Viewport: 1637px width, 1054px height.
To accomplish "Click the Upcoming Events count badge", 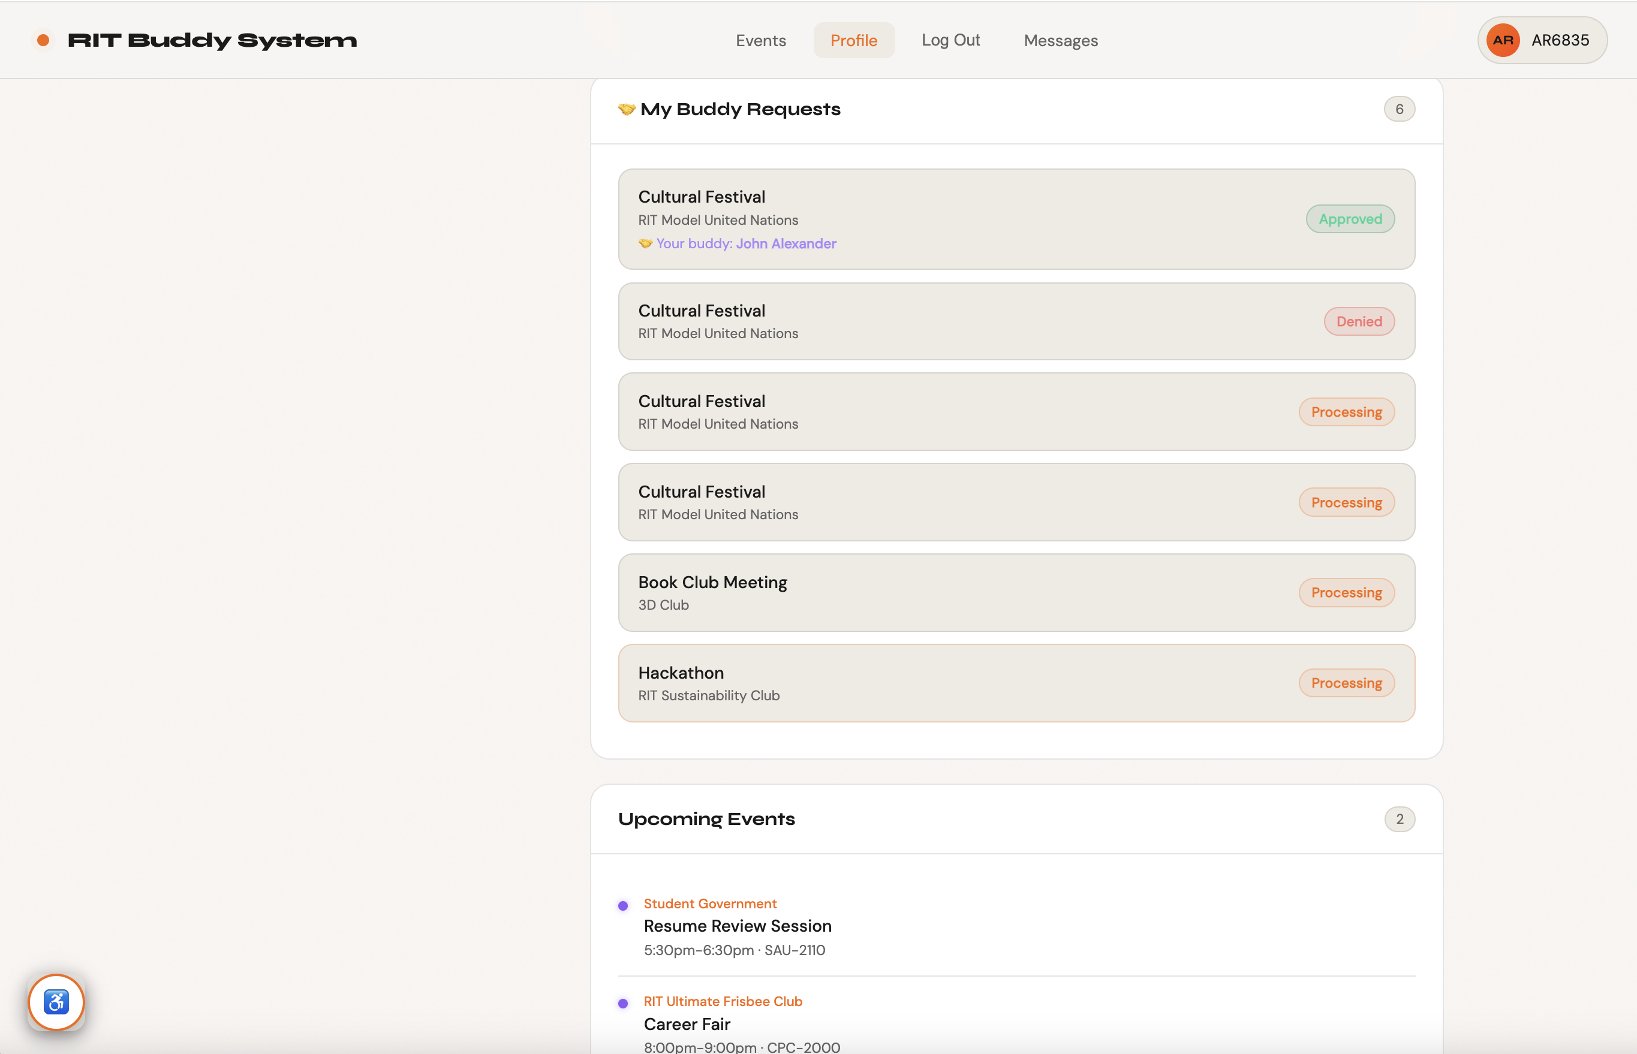I will coord(1399,819).
